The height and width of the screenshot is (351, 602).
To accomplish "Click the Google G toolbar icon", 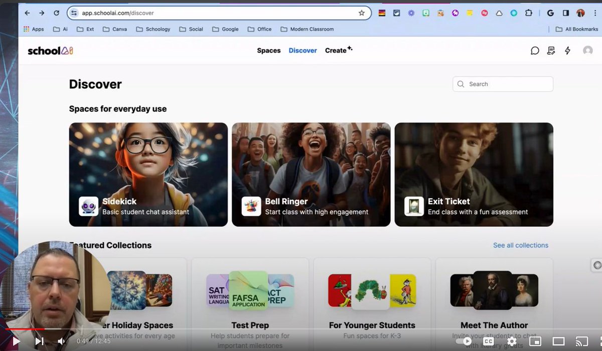I will pos(550,13).
